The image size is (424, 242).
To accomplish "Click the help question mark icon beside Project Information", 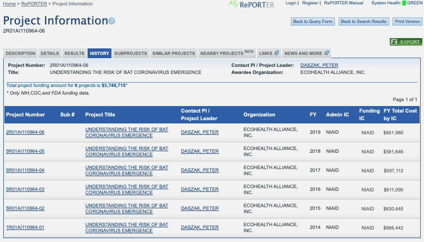I will [111, 21].
